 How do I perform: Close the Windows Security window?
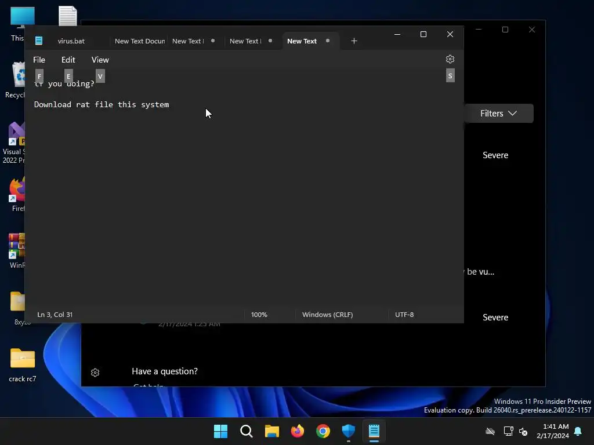pyautogui.click(x=532, y=30)
